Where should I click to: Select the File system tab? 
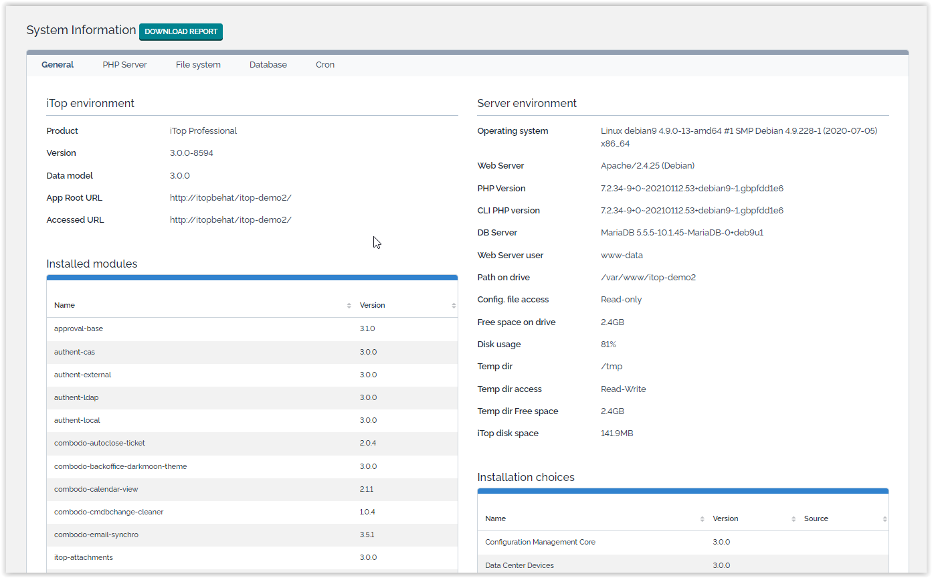pos(198,65)
